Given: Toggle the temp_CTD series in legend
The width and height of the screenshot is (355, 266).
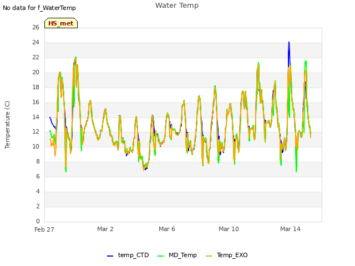Looking at the screenshot, I should pyautogui.click(x=128, y=255).
